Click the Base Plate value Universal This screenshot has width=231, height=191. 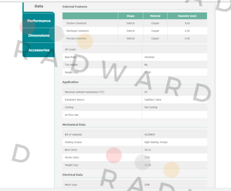pos(150,57)
